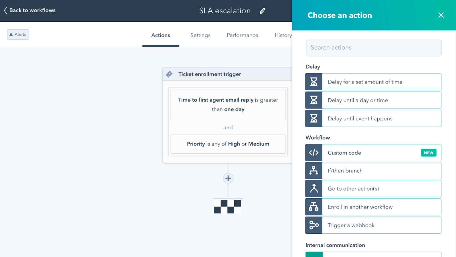The height and width of the screenshot is (257, 456).
Task: Click the Search actions field
Action: 373,47
